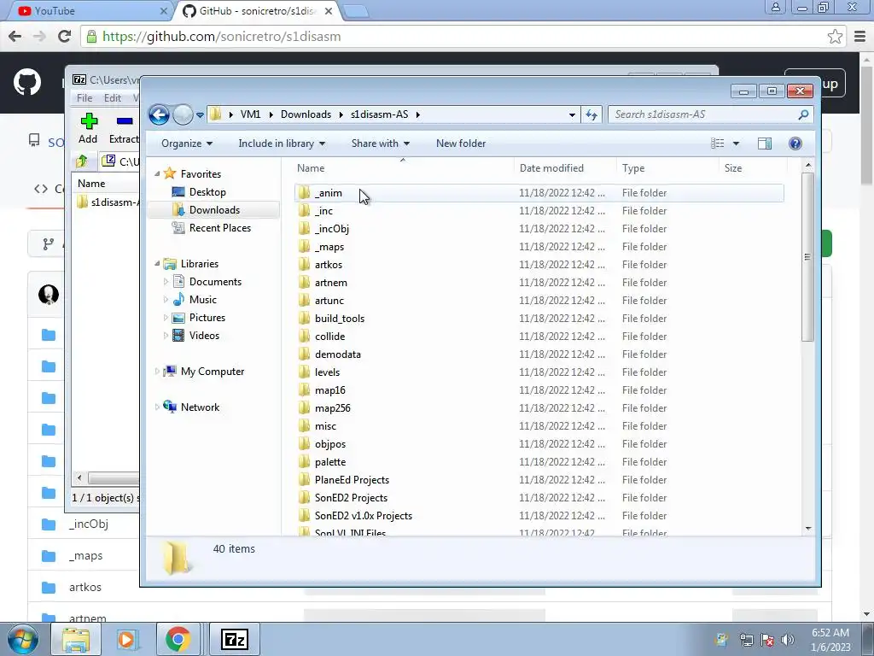Select the Pictures library
The width and height of the screenshot is (874, 656).
pos(207,318)
